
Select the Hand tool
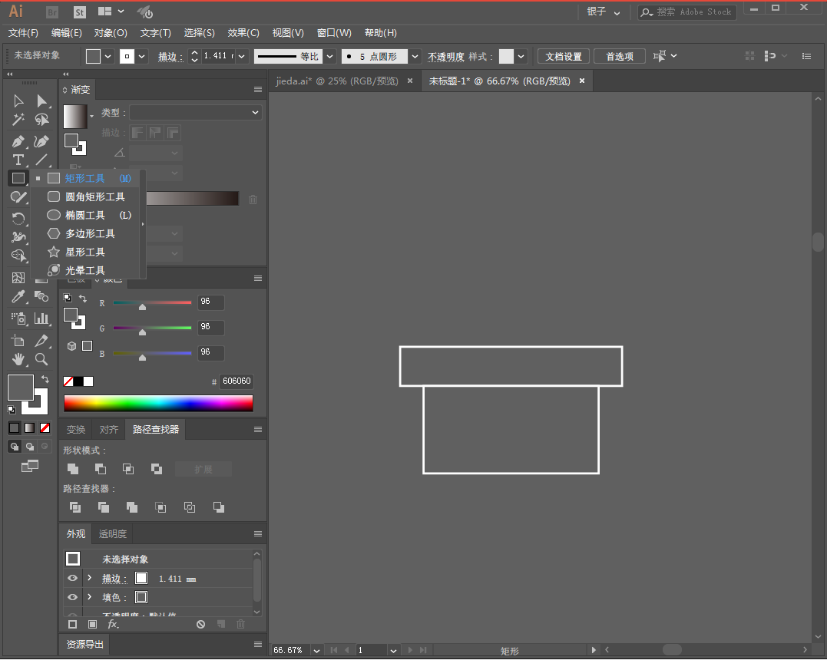(x=18, y=359)
